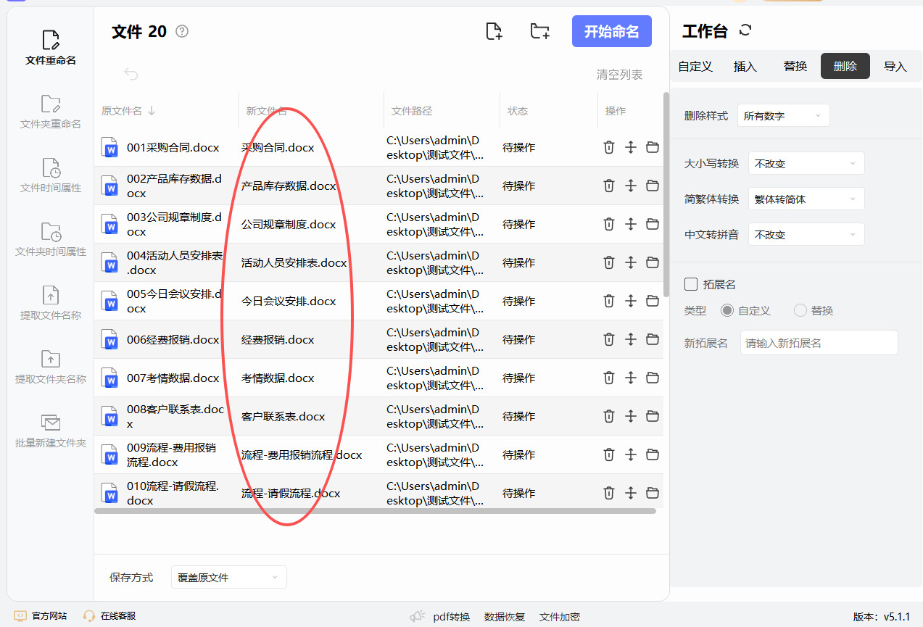Open the 大小写转换 dropdown

pos(806,164)
